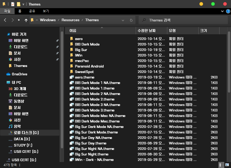This screenshot has width=231, height=168.
Task: Open the Help question mark icon
Action: [228, 11]
